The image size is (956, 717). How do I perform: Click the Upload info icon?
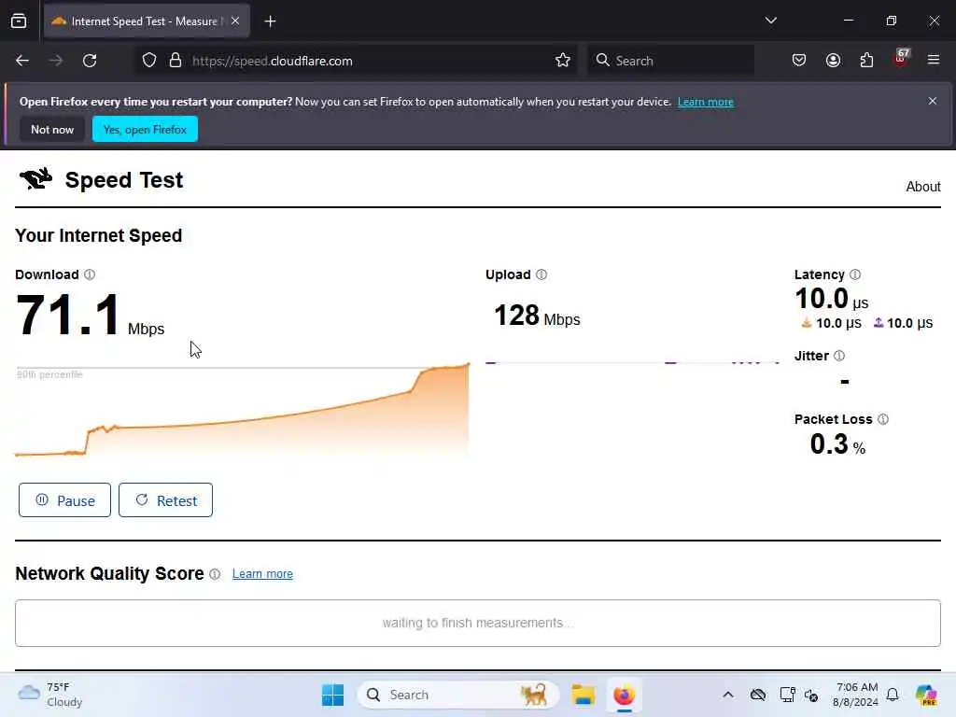[x=541, y=274]
